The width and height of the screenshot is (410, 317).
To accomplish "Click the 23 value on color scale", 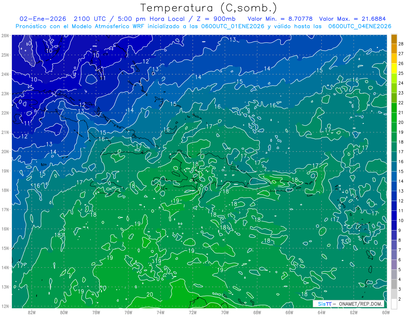I will pos(401,93).
